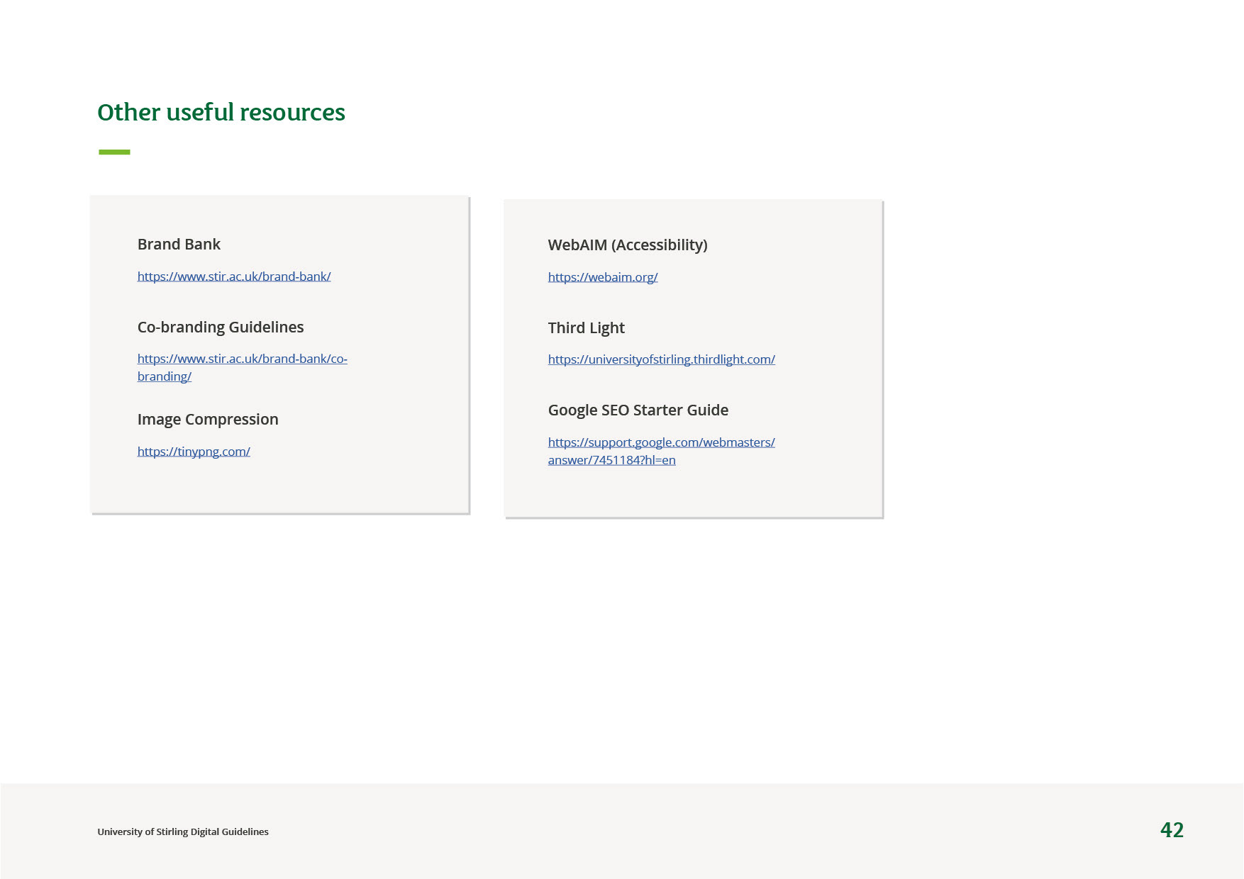
Task: Select the "Google SEO Starter Guide" heading
Action: 638,410
